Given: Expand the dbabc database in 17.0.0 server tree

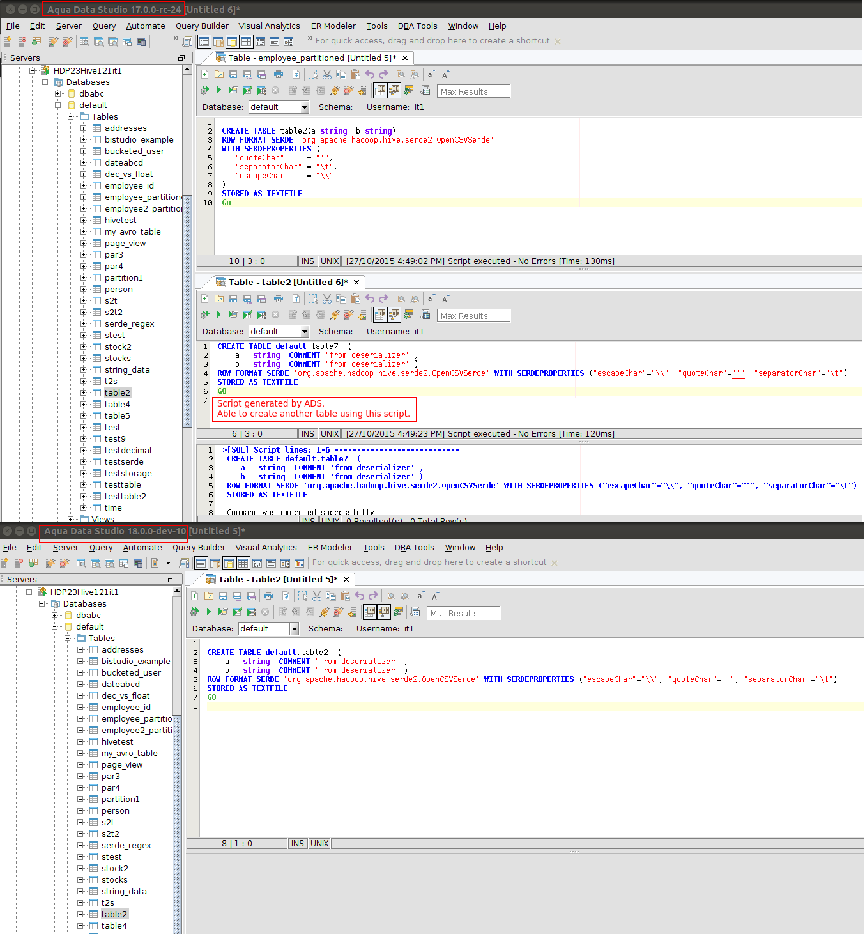Looking at the screenshot, I should [x=57, y=94].
